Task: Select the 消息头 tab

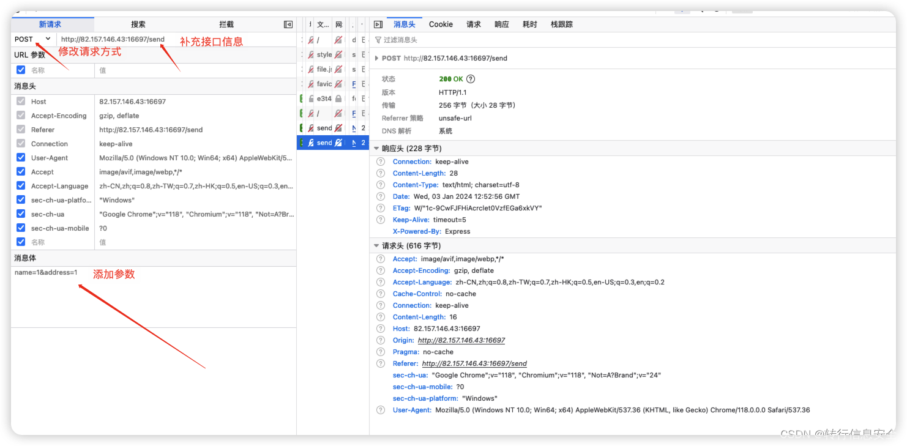Action: click(x=405, y=24)
